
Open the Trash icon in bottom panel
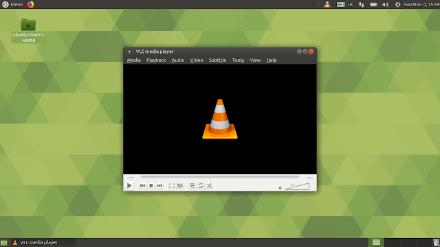coord(436,242)
